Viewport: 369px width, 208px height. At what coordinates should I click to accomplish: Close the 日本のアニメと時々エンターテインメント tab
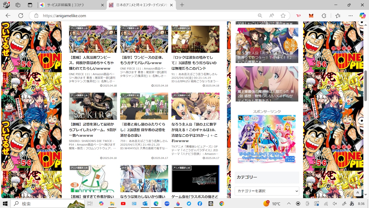pos(171,5)
